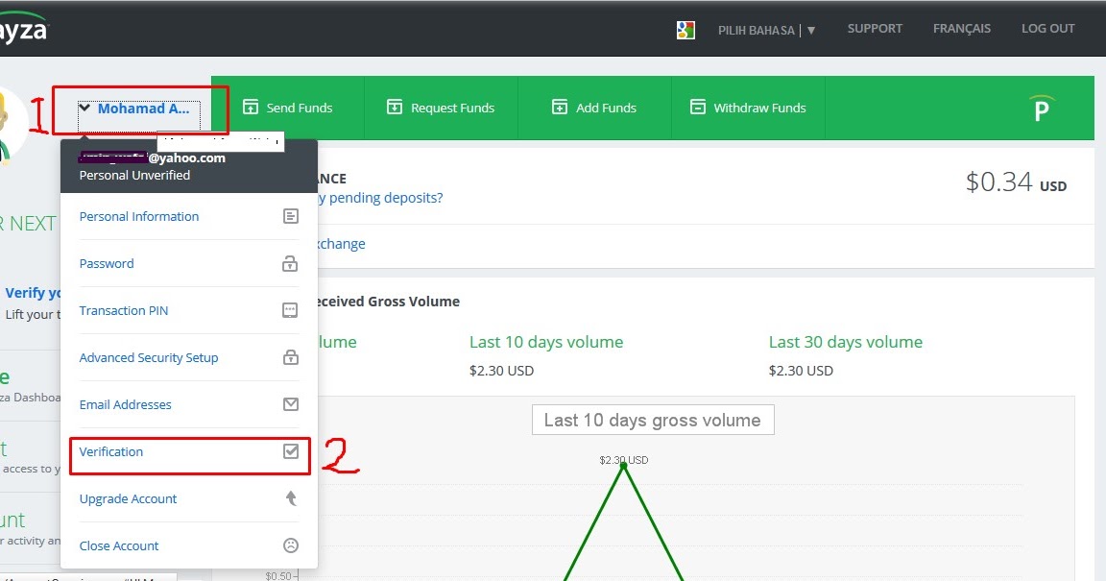Click Request Funds in green navigation bar
This screenshot has width=1106, height=581.
pos(442,108)
